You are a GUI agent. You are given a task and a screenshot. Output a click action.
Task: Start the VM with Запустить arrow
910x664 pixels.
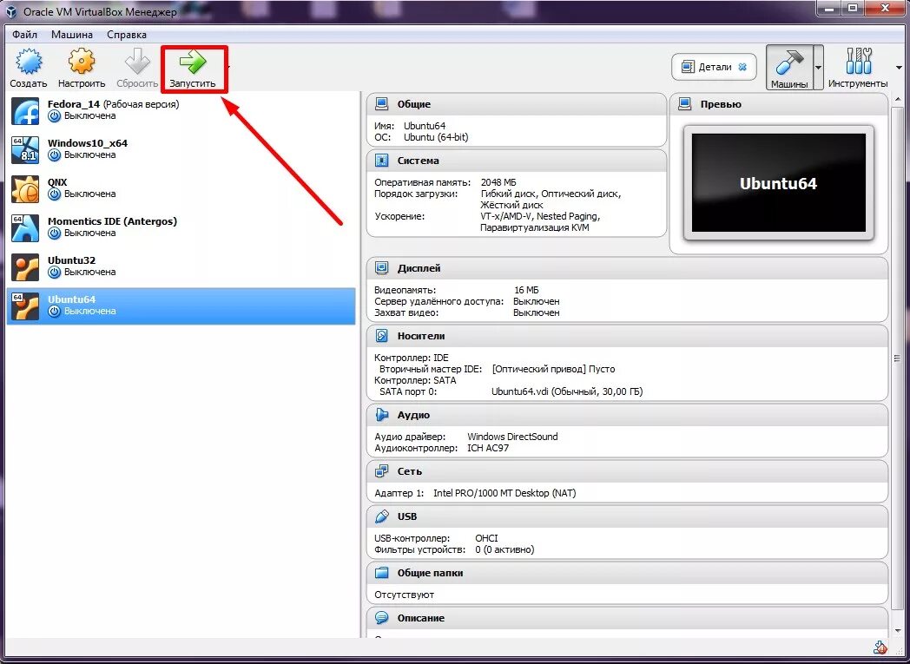193,62
